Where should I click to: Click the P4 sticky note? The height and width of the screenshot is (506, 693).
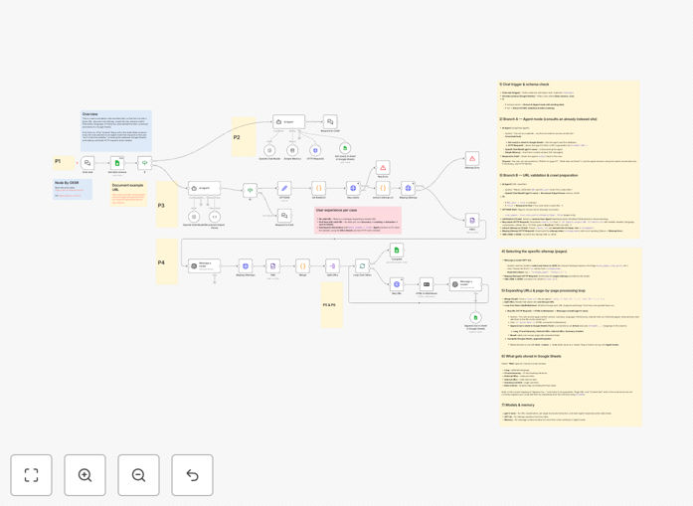[167, 261]
